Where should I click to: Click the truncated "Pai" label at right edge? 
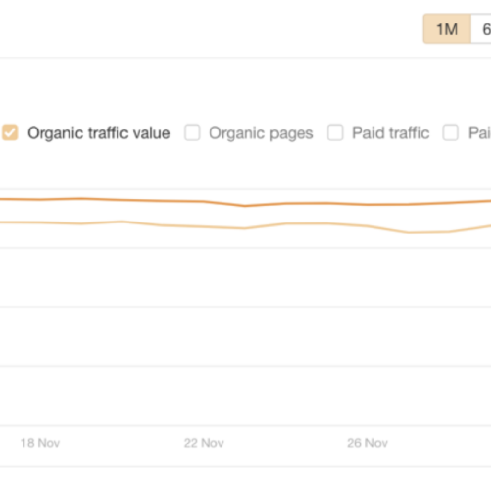pyautogui.click(x=479, y=132)
